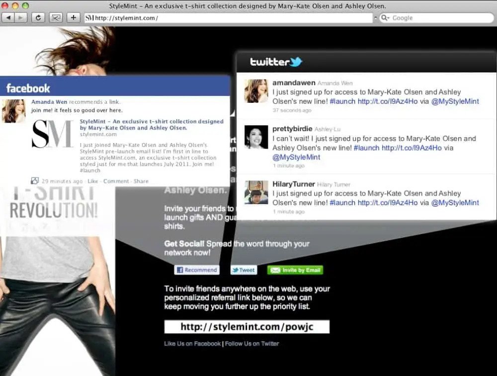
Task: Click Share under the Facebook post
Action: pyautogui.click(x=141, y=181)
